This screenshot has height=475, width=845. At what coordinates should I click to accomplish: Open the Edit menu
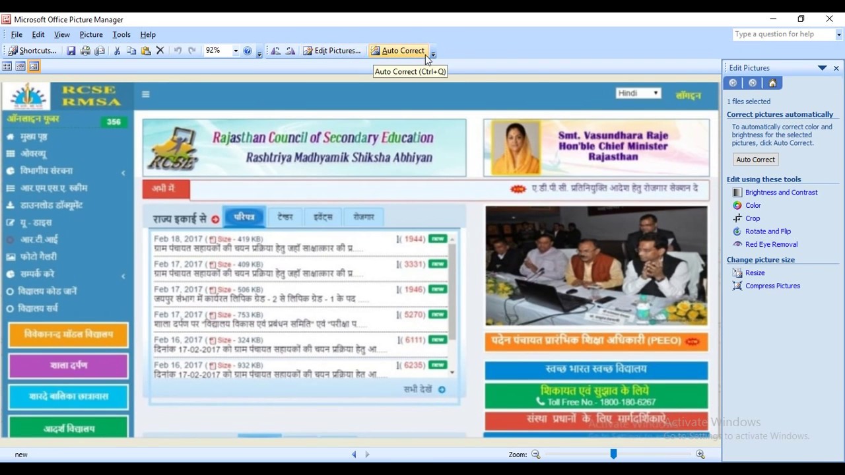click(38, 34)
